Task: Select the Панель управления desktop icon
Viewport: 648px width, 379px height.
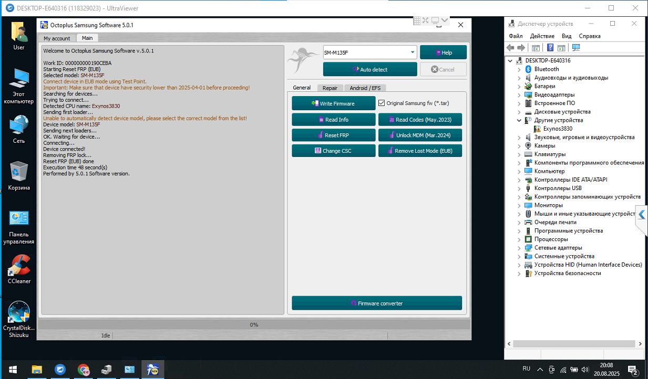Action: coord(19,227)
